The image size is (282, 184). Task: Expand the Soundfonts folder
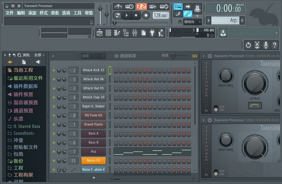coord(21,133)
